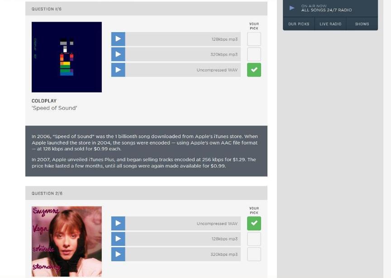391x278 pixels.
Task: Switch to the Live Radio tab
Action: pyautogui.click(x=330, y=24)
